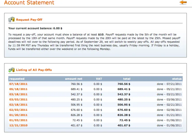Click the orange back arrow icon
This screenshot has width=192, height=138.
click(x=183, y=2)
